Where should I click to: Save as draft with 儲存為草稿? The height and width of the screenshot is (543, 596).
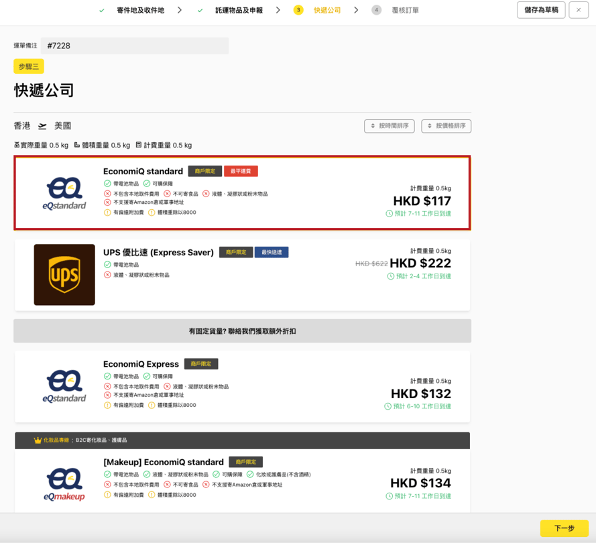coord(540,10)
